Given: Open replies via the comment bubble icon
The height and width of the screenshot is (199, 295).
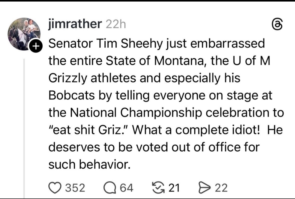Looking at the screenshot, I should 109,188.
